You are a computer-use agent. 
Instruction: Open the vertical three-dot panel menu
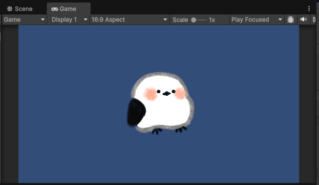(309, 8)
